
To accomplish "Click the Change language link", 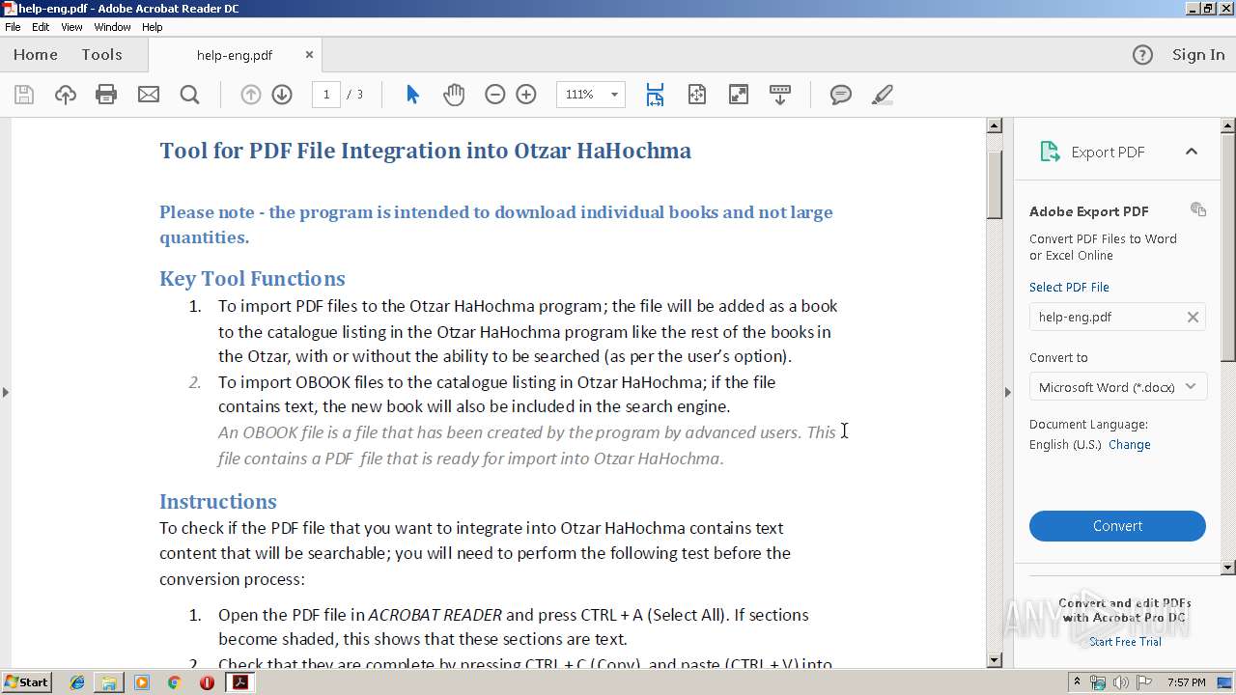I will 1130,445.
